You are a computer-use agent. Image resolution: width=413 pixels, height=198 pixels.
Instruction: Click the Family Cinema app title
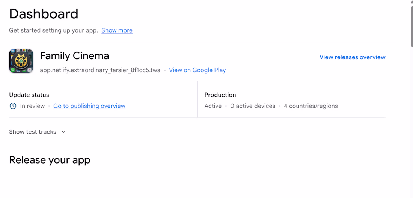point(75,56)
